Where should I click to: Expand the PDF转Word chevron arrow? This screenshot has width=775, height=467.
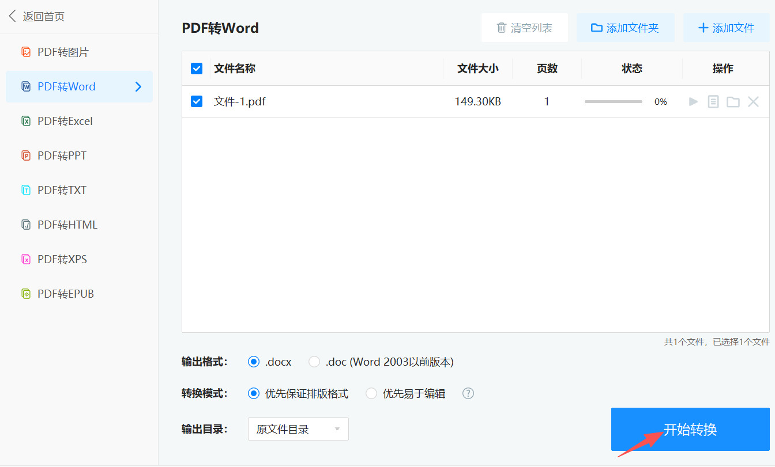tap(138, 87)
